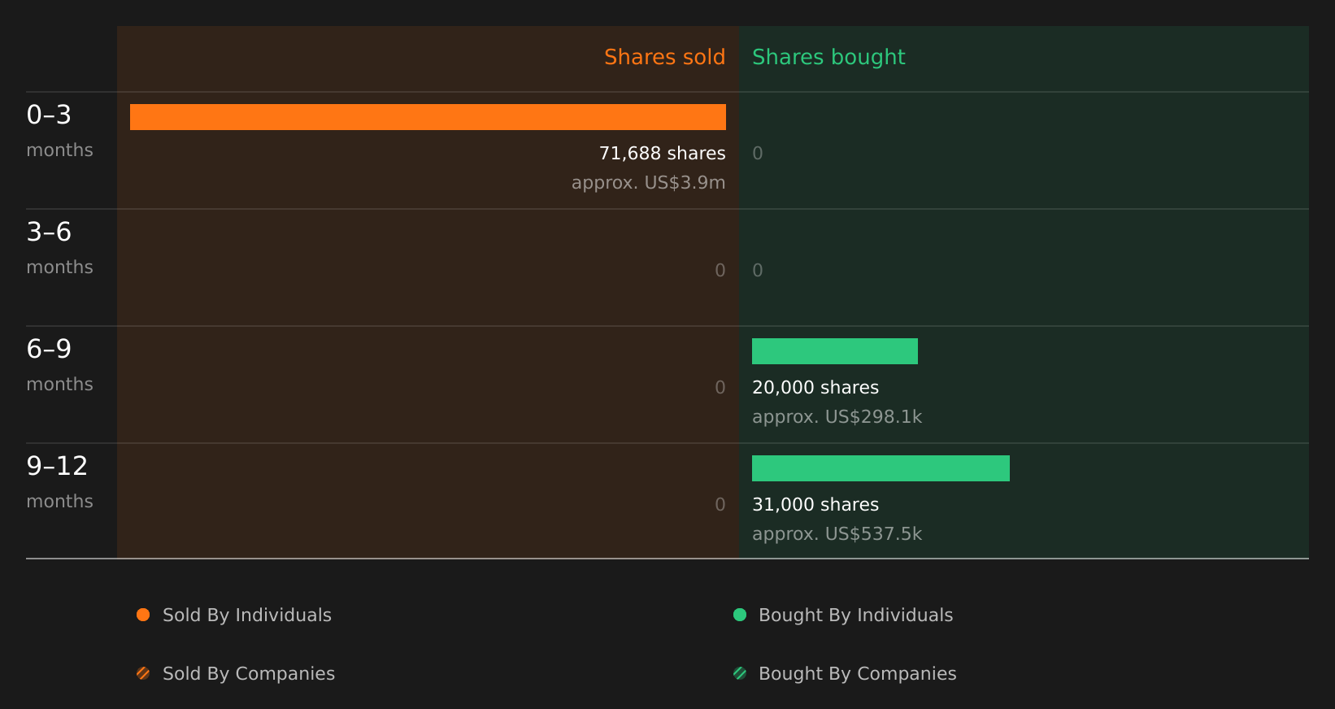This screenshot has width=1335, height=709.
Task: Select the green shares-bought bar for 9–12 months
Action: (881, 468)
